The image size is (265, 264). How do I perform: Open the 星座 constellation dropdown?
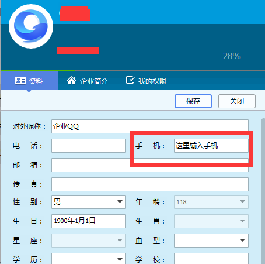tap(89, 241)
